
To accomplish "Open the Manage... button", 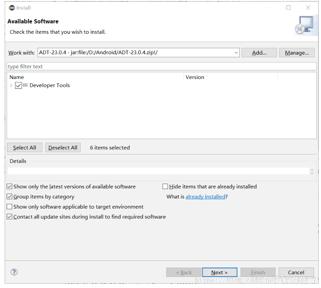I will point(297,53).
